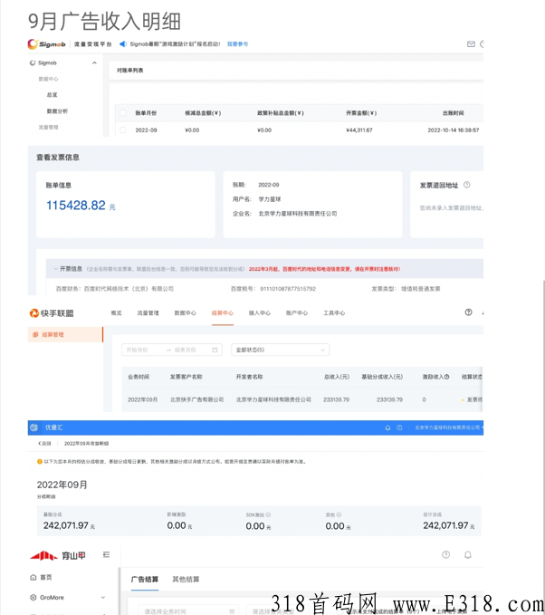Open the Sigmob mail envelope icon
The width and height of the screenshot is (545, 615).
tap(471, 43)
